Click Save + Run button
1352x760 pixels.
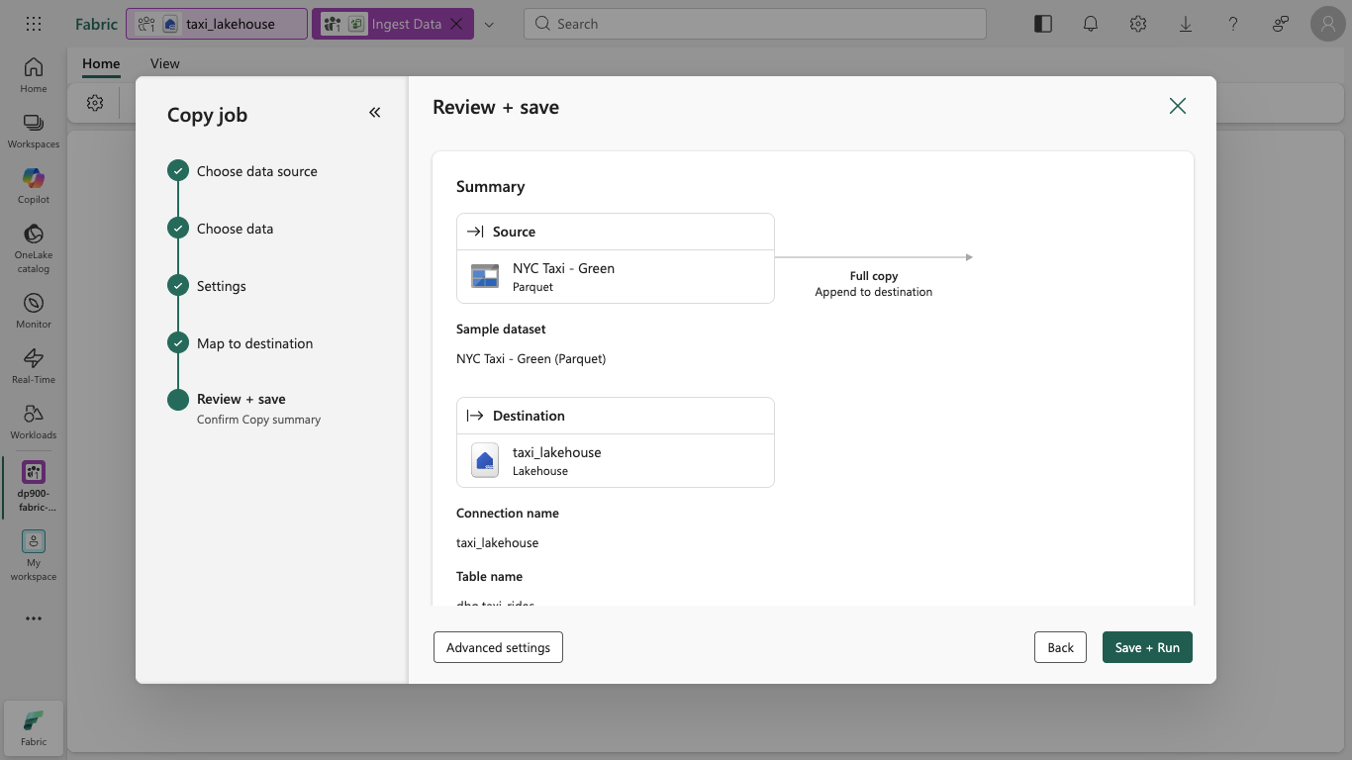[1147, 647]
